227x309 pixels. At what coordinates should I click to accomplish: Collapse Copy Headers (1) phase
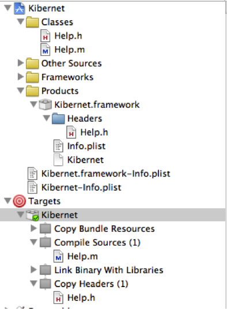33,284
